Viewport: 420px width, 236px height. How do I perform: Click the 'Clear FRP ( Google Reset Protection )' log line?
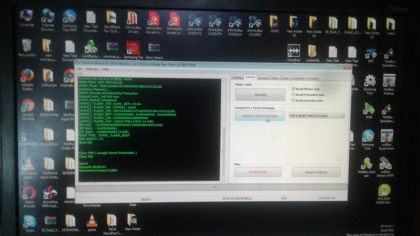pyautogui.click(x=108, y=153)
